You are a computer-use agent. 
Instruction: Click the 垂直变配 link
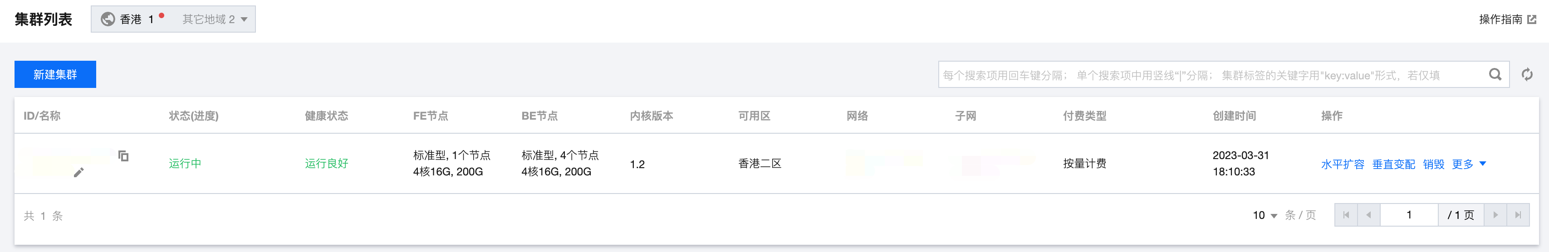tap(1393, 164)
